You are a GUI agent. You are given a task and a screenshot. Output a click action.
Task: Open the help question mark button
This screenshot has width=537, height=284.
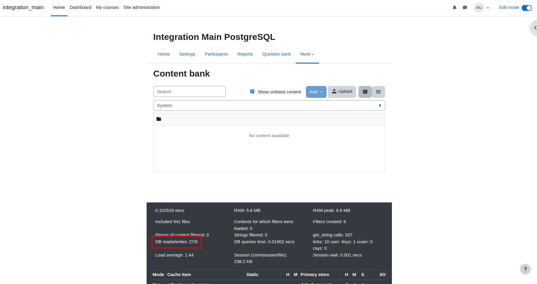(x=525, y=269)
